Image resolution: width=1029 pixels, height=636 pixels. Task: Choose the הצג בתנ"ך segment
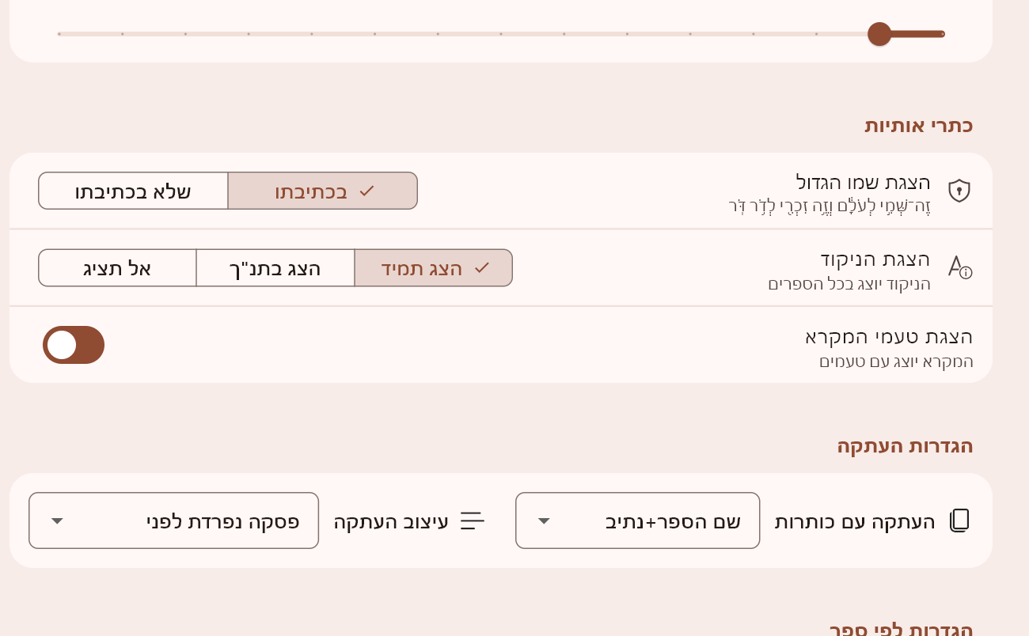coord(275,268)
